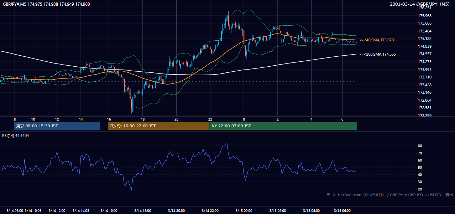
Task: Click the 3/14 22:00 time axis label
Action: coord(210,210)
